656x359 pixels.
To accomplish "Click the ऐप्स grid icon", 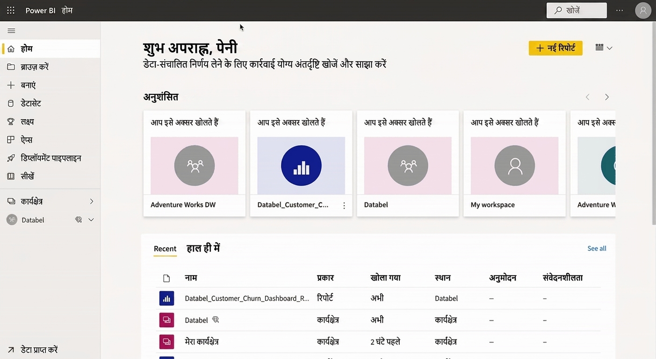I will coord(11,140).
